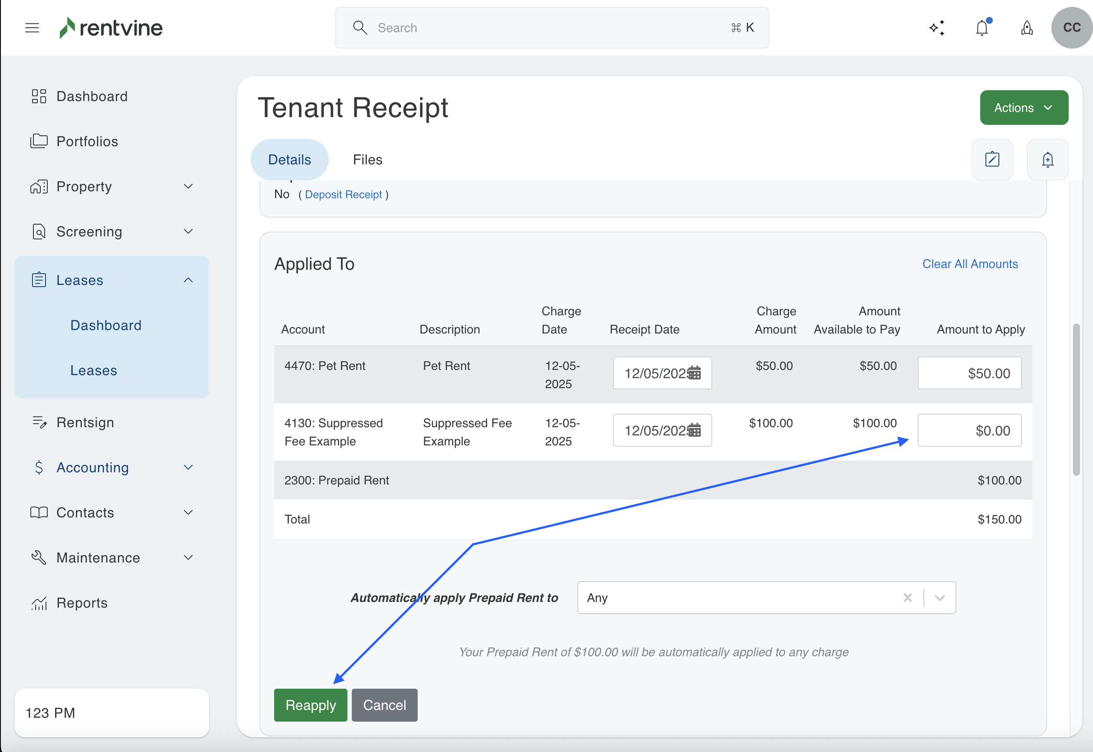Open the Prepaid Rent apply dropdown
Viewport: 1093px width, 752px height.
click(939, 598)
